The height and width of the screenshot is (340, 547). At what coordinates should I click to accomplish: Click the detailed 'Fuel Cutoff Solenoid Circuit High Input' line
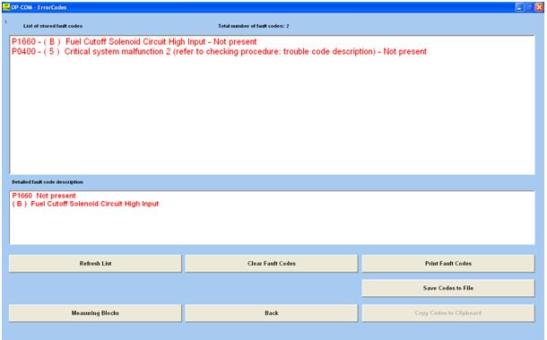pyautogui.click(x=85, y=204)
